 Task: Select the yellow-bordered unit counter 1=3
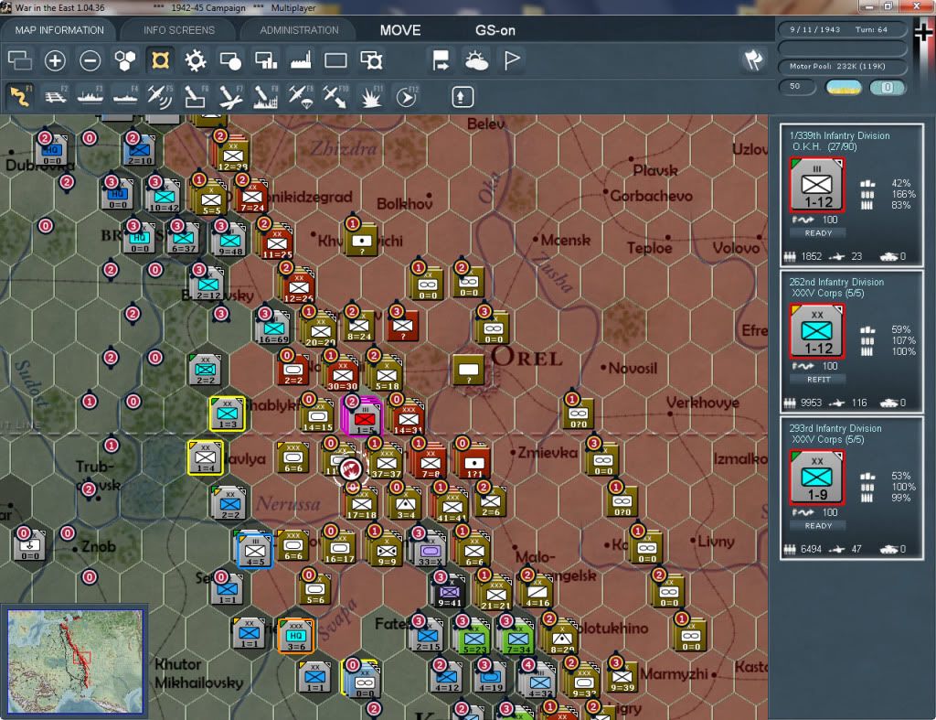pos(227,414)
